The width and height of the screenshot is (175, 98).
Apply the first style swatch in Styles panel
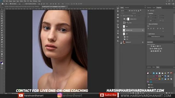(x=148, y=73)
